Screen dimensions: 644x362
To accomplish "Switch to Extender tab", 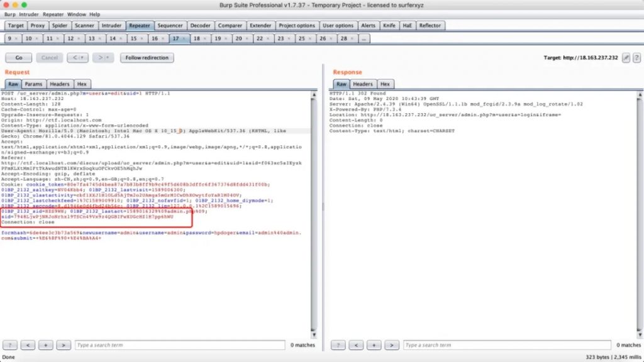I will pos(260,25).
